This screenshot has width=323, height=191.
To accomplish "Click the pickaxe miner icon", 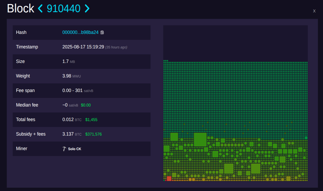I will point(64,149).
